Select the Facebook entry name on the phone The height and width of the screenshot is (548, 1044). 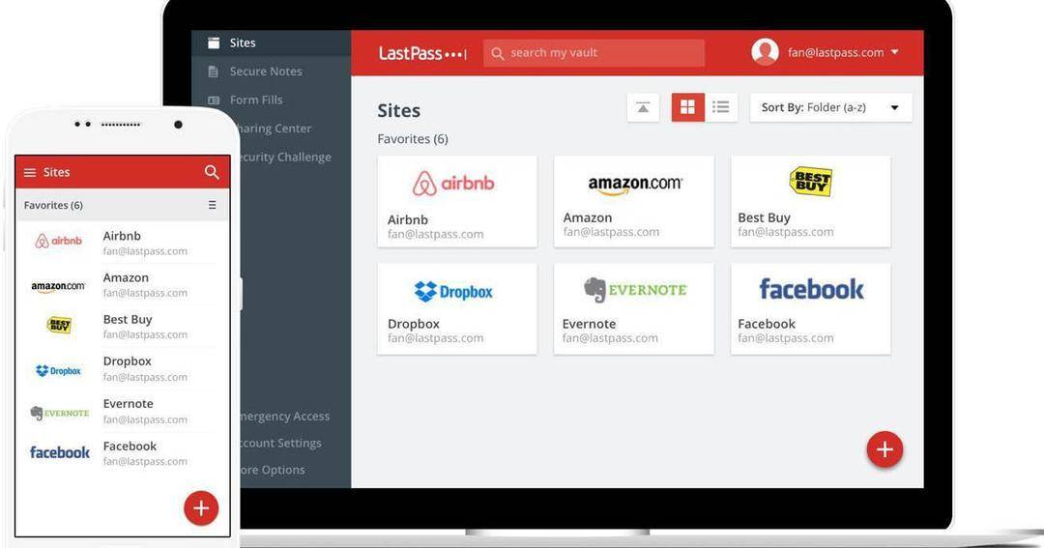130,447
